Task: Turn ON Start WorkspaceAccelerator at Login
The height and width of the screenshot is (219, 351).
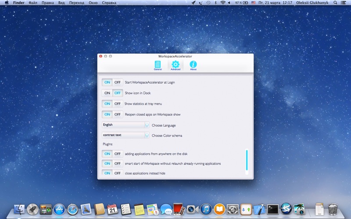Action: pyautogui.click(x=107, y=82)
